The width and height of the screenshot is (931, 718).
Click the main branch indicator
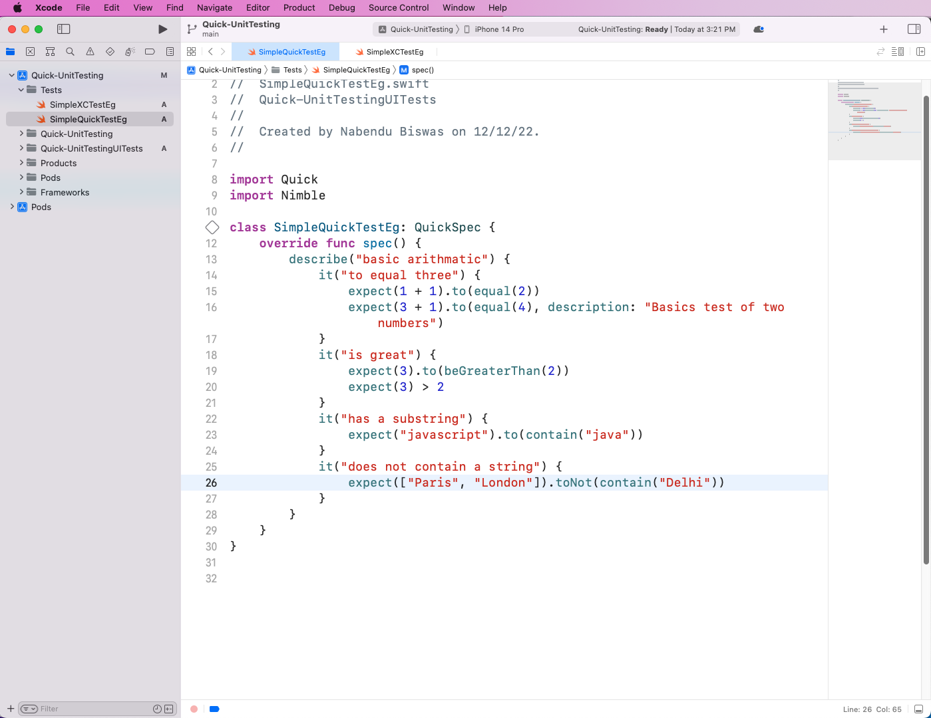pos(210,34)
